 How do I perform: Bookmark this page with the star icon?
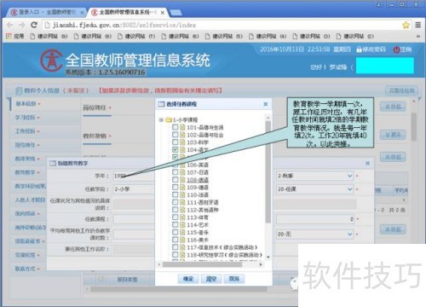tap(406, 25)
